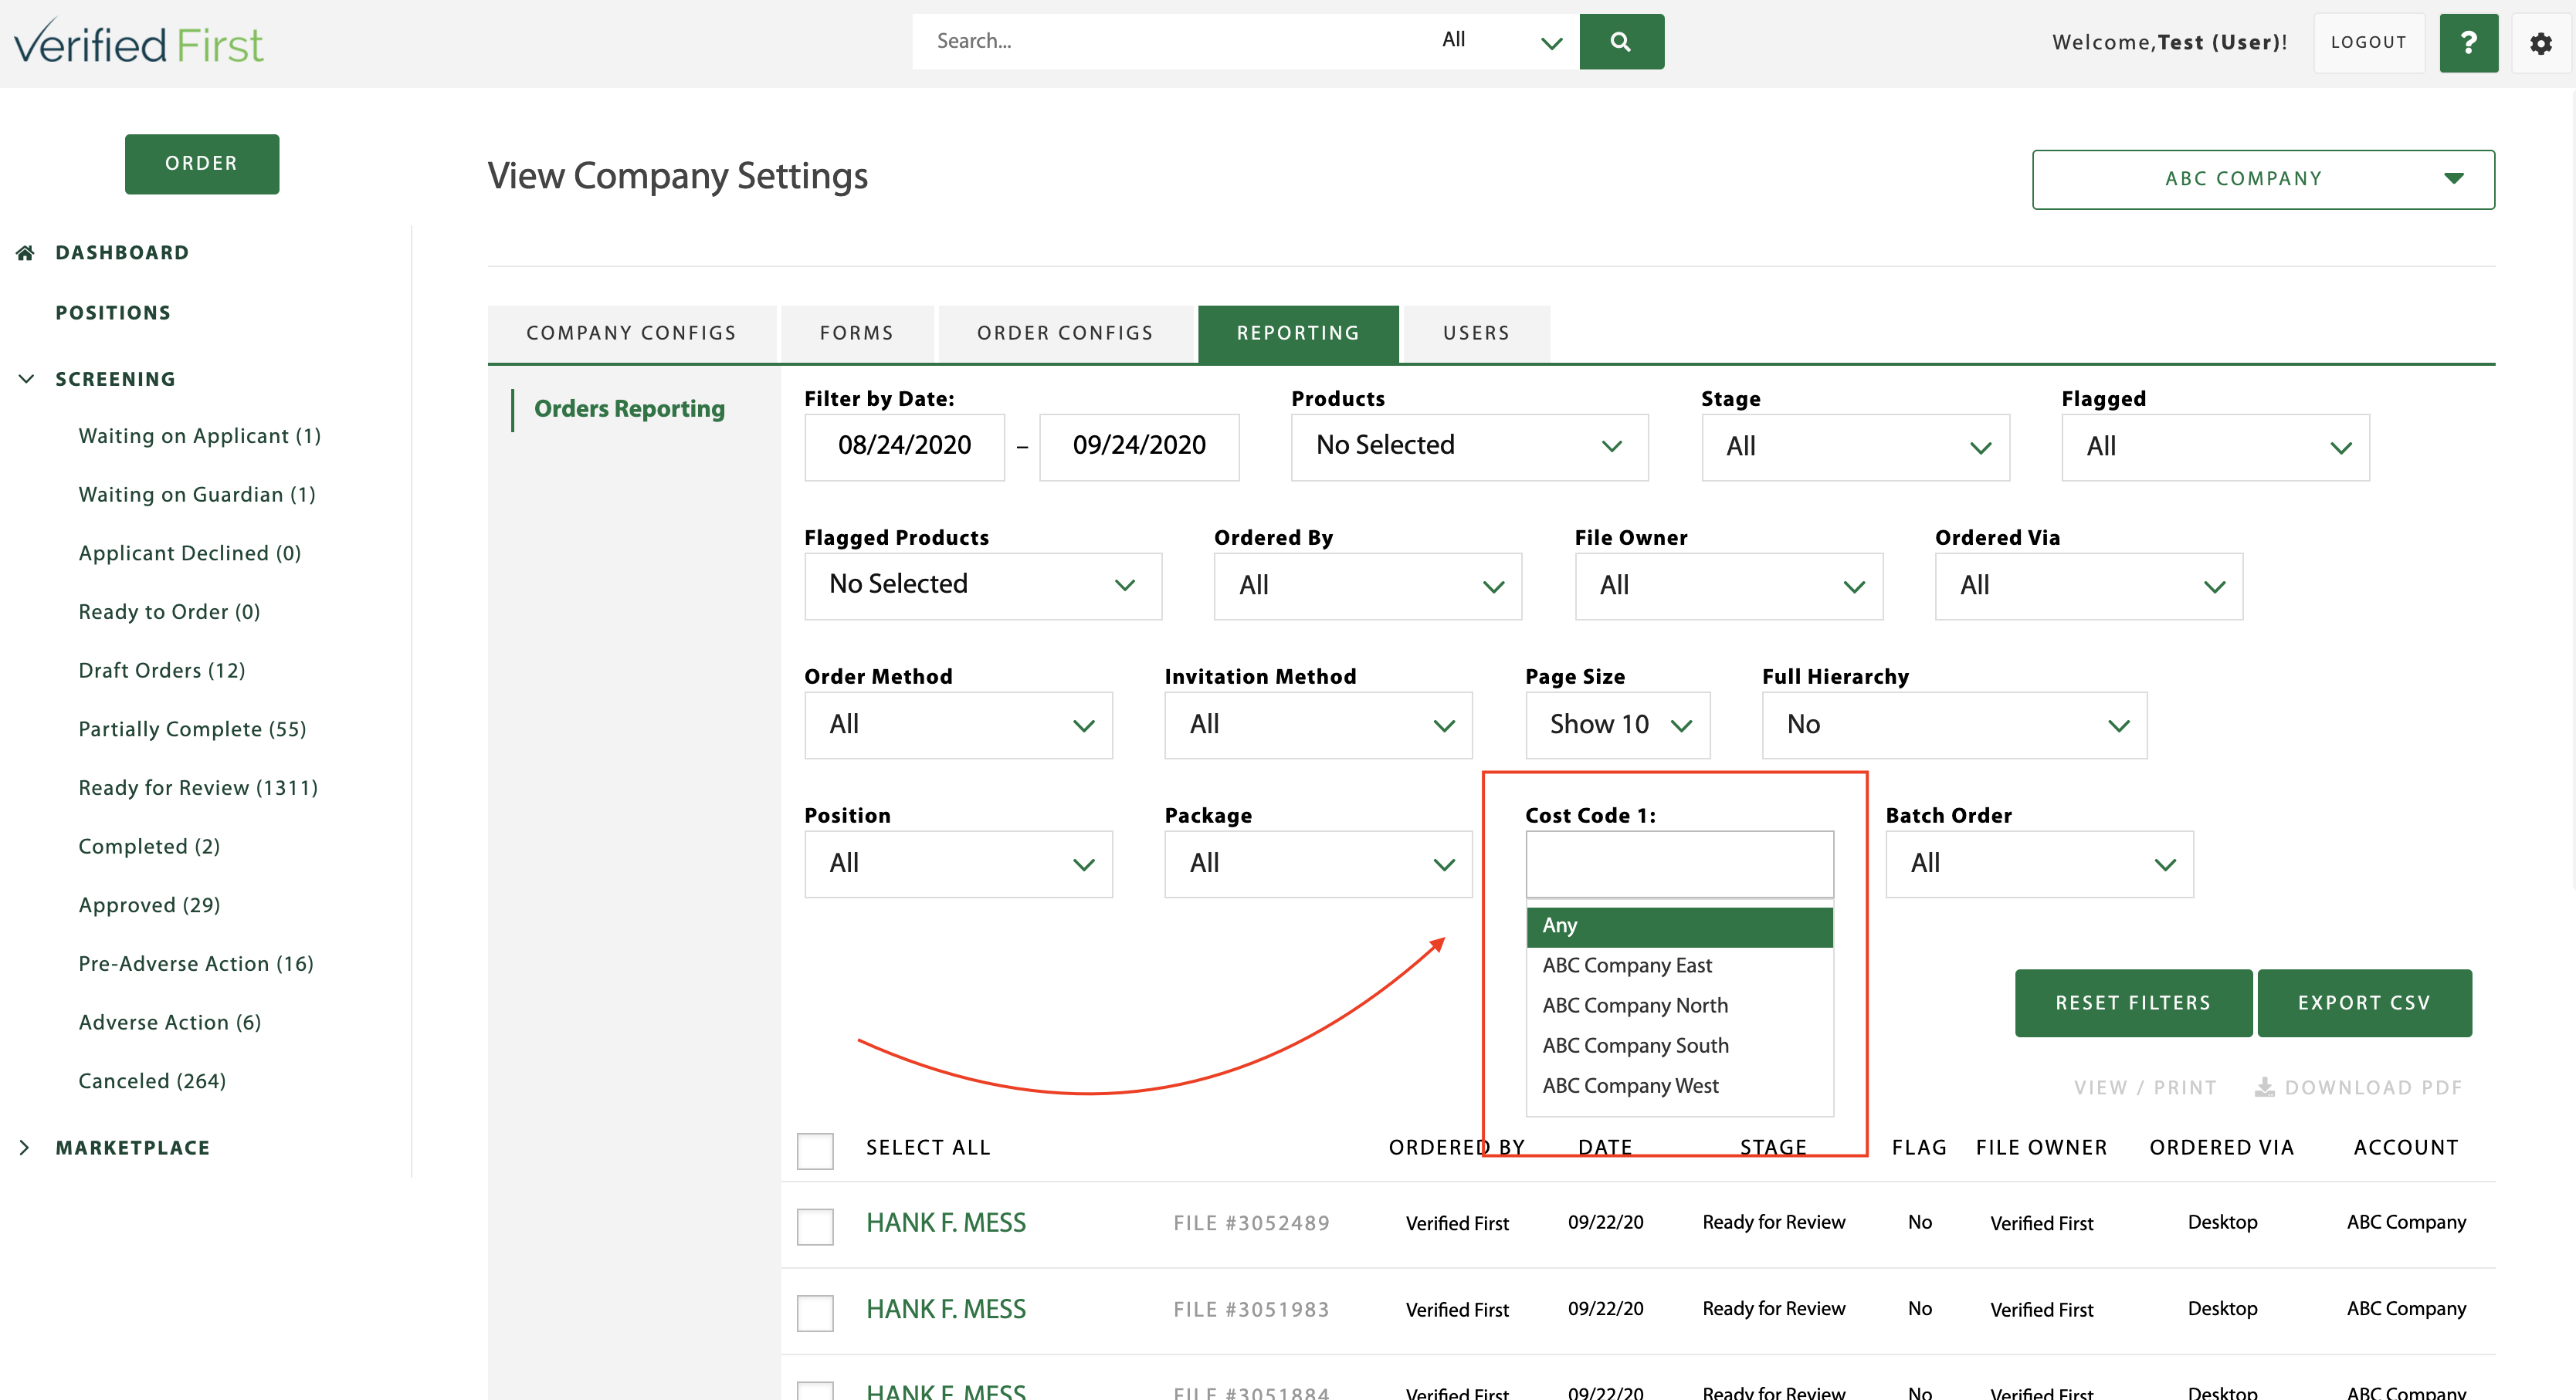This screenshot has width=2576, height=1400.
Task: Open the File Owner dropdown
Action: pyautogui.click(x=1728, y=586)
